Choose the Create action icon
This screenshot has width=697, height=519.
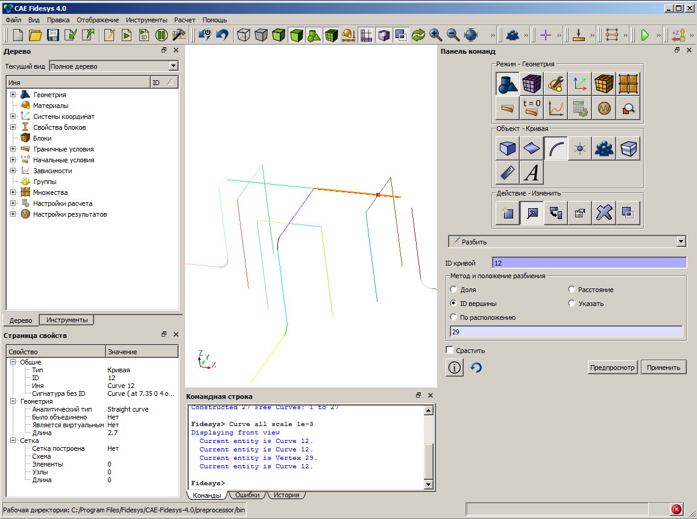pos(507,213)
